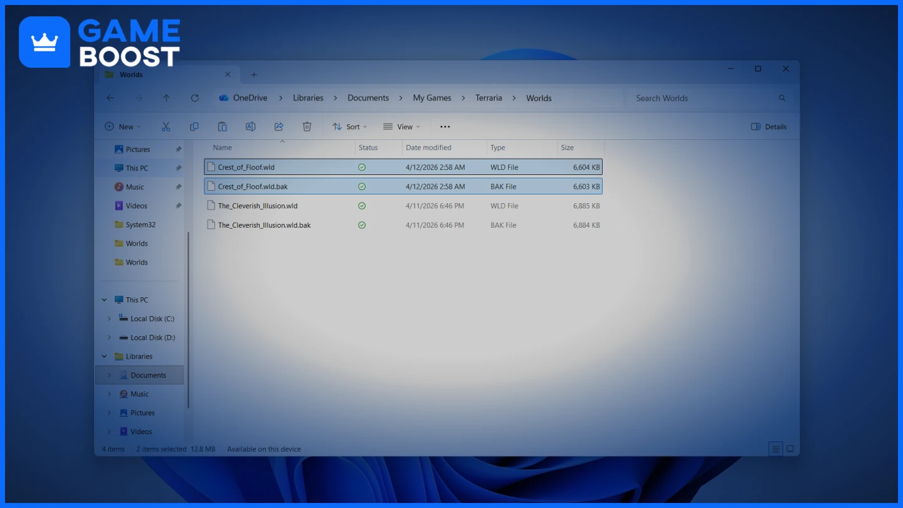Open the See more toolbar menu
Viewport: 903px width, 508px height.
coord(445,126)
